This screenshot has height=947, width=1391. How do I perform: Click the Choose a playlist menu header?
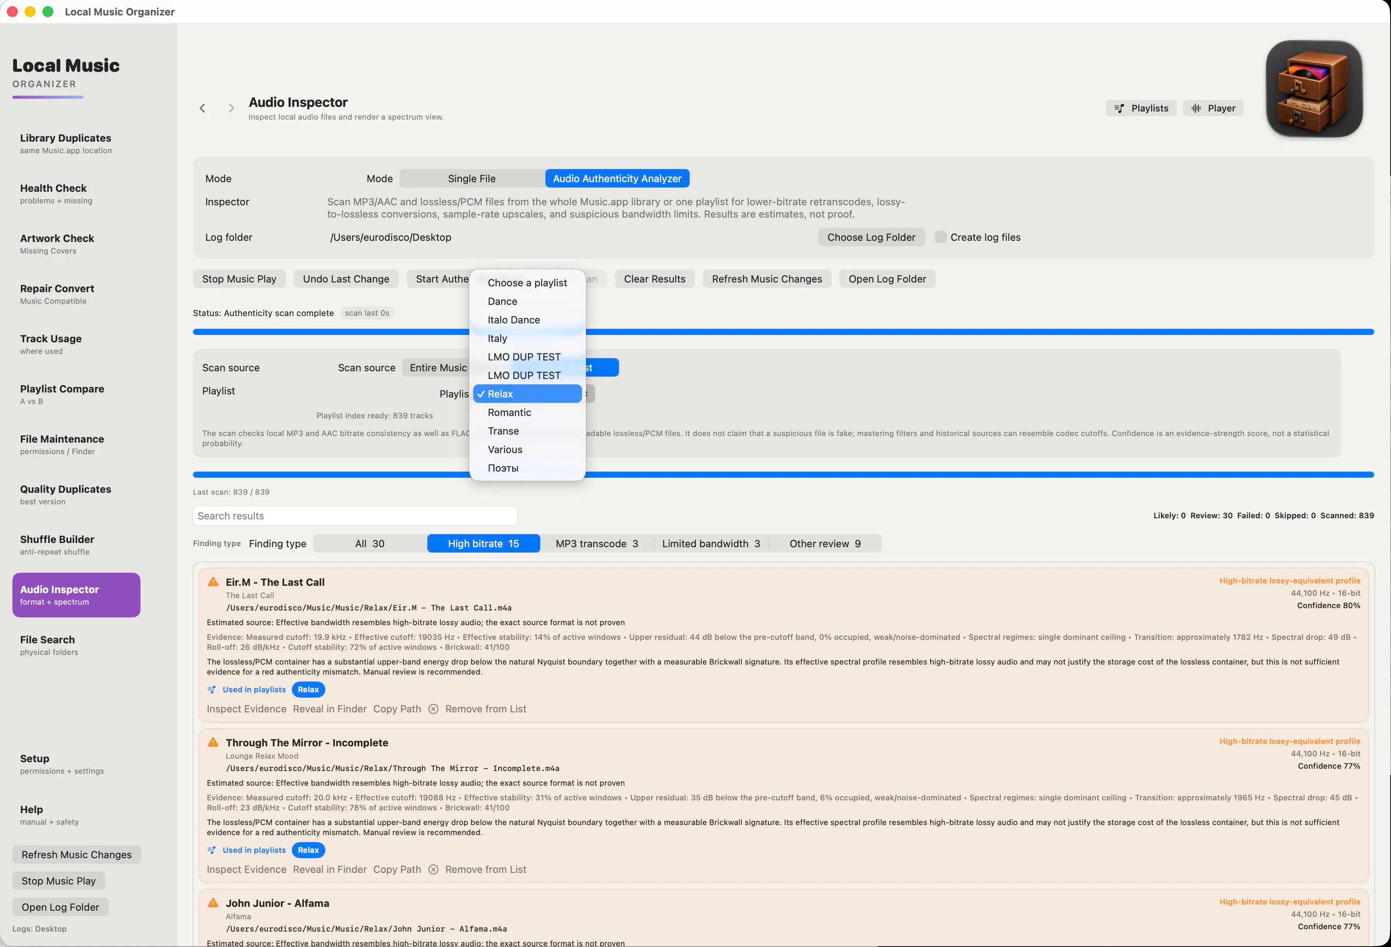coord(527,282)
